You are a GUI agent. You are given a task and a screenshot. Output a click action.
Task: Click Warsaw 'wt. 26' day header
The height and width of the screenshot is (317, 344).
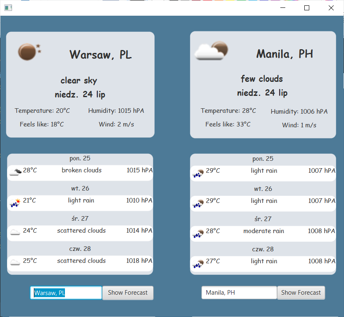click(x=80, y=188)
